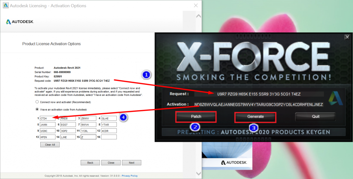
Task: Click the Request field in X-Force window
Action: click(x=259, y=94)
